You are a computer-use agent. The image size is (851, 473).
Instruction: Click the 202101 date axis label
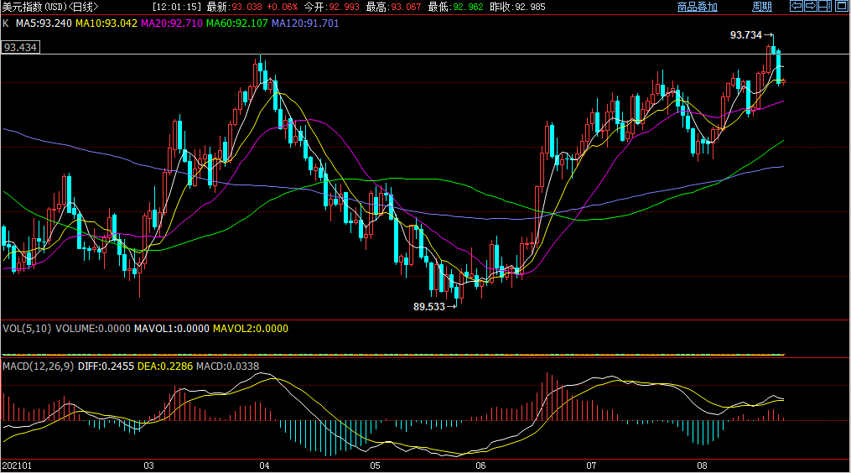pyautogui.click(x=17, y=465)
